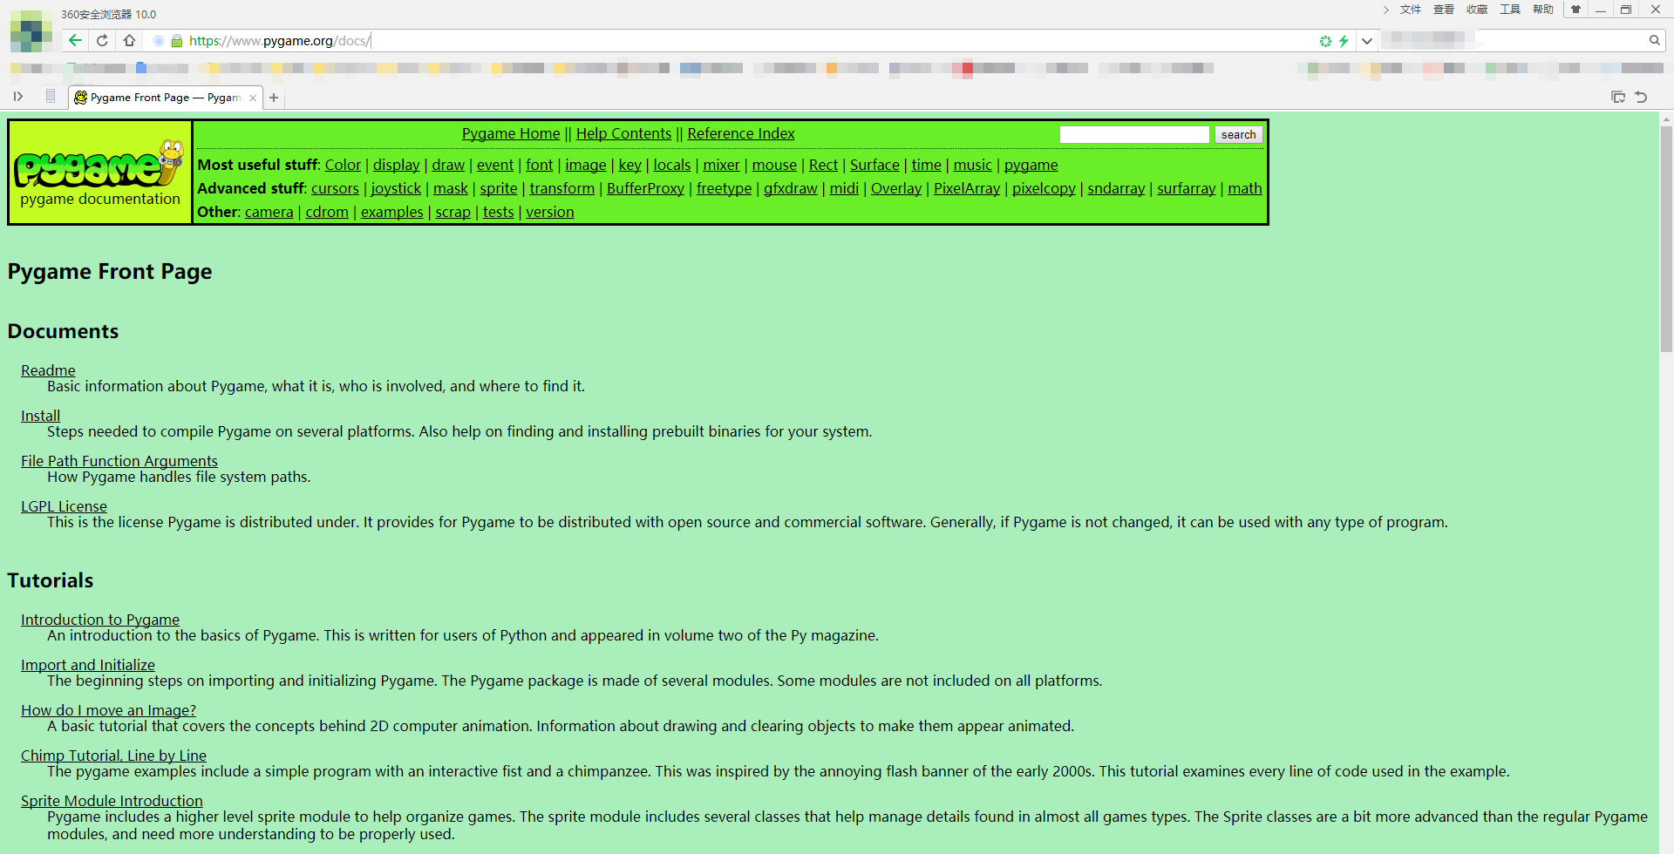This screenshot has width=1674, height=854.
Task: Open the Color module link
Action: point(343,165)
